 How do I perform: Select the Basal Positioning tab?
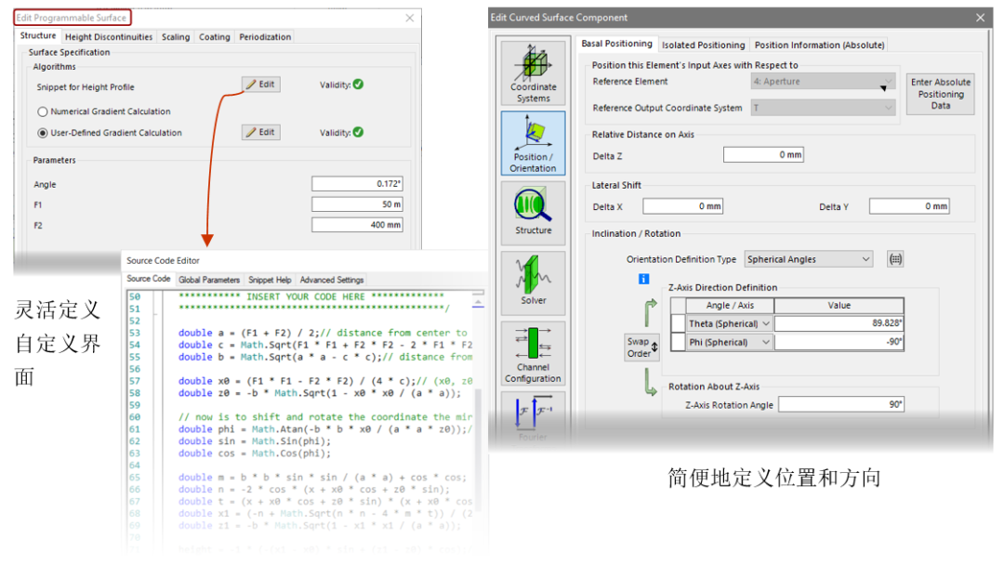click(616, 44)
